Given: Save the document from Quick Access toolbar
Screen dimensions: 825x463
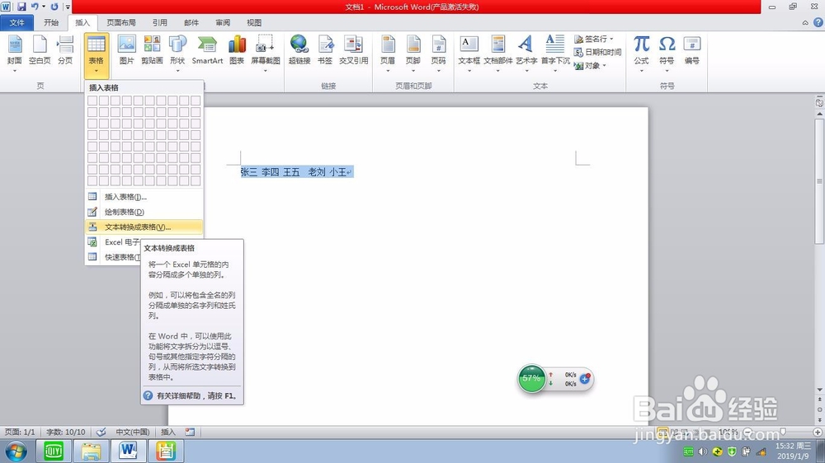Looking at the screenshot, I should pos(21,7).
